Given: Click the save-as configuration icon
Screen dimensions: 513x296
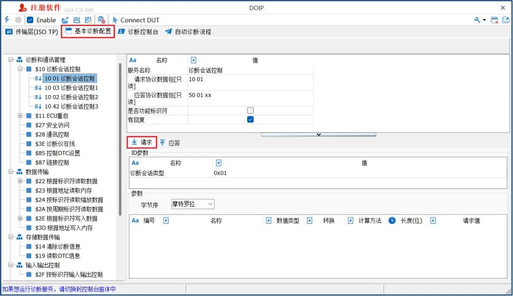Looking at the screenshot, I should coord(87,19).
